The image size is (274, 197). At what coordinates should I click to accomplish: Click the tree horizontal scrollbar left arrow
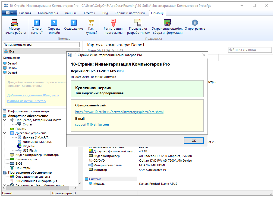[4, 188]
